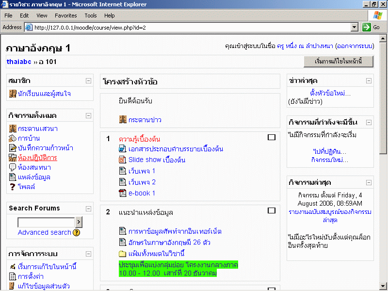Click the assignment icon beside การบ้าน
The width and height of the screenshot is (388, 291).
pyautogui.click(x=13, y=138)
